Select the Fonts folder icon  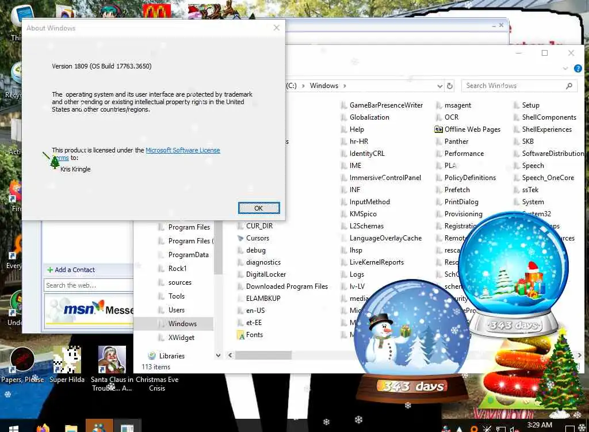(240, 335)
